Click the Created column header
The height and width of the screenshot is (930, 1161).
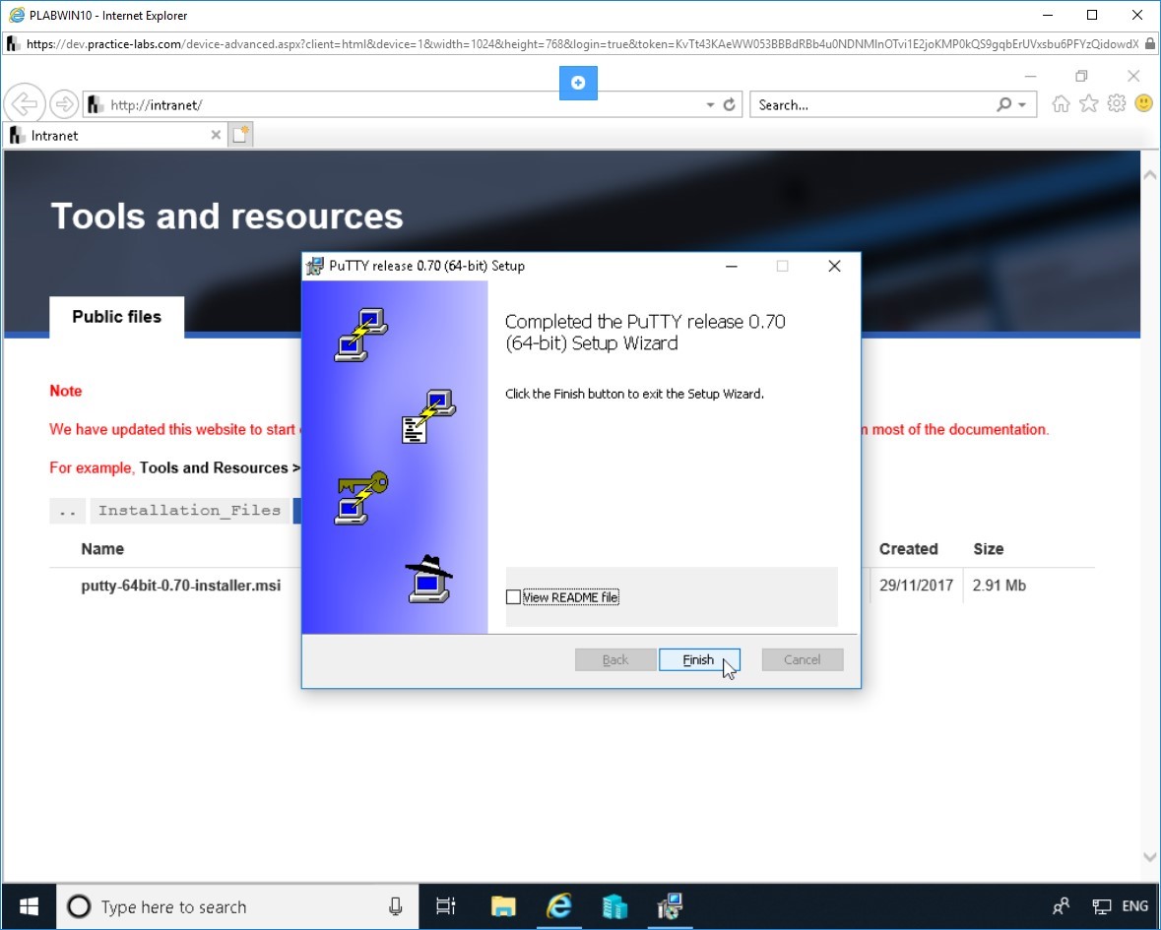point(909,549)
